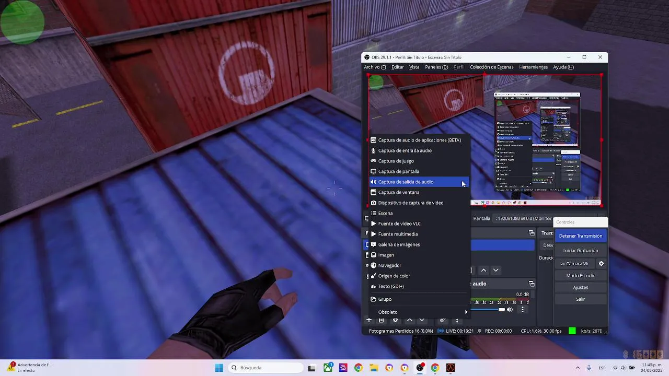
Task: Click folder icon for Grupo entry
Action: pos(373,299)
